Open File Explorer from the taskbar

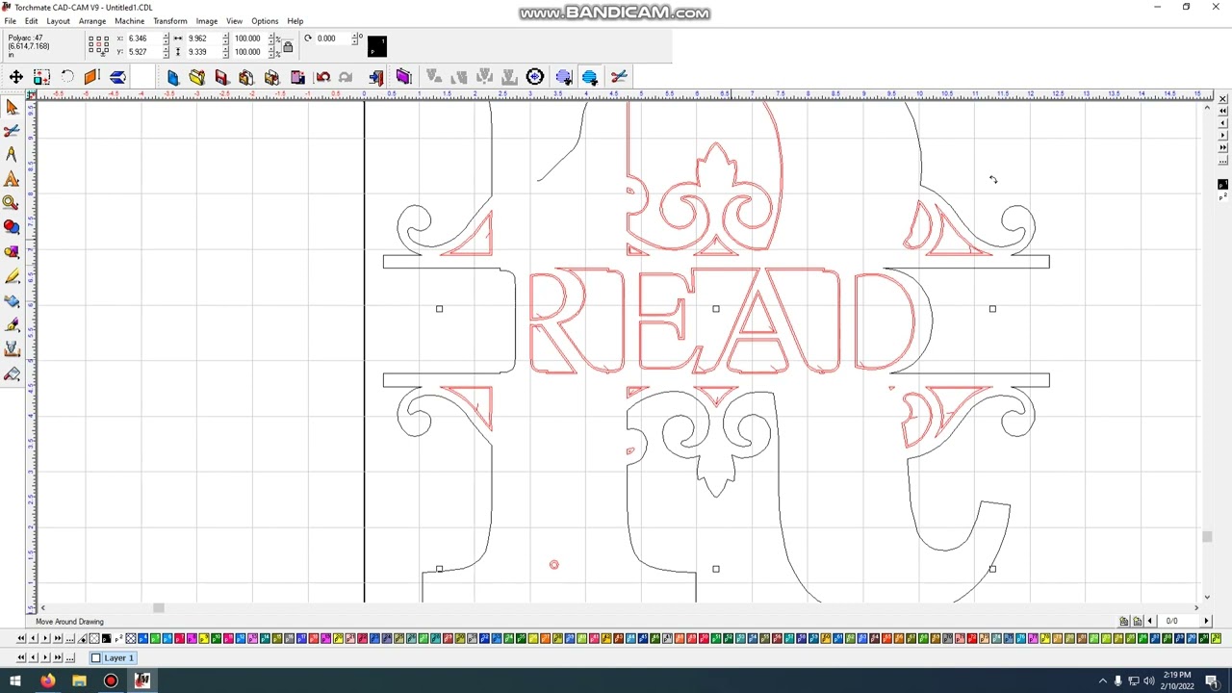coord(79,681)
